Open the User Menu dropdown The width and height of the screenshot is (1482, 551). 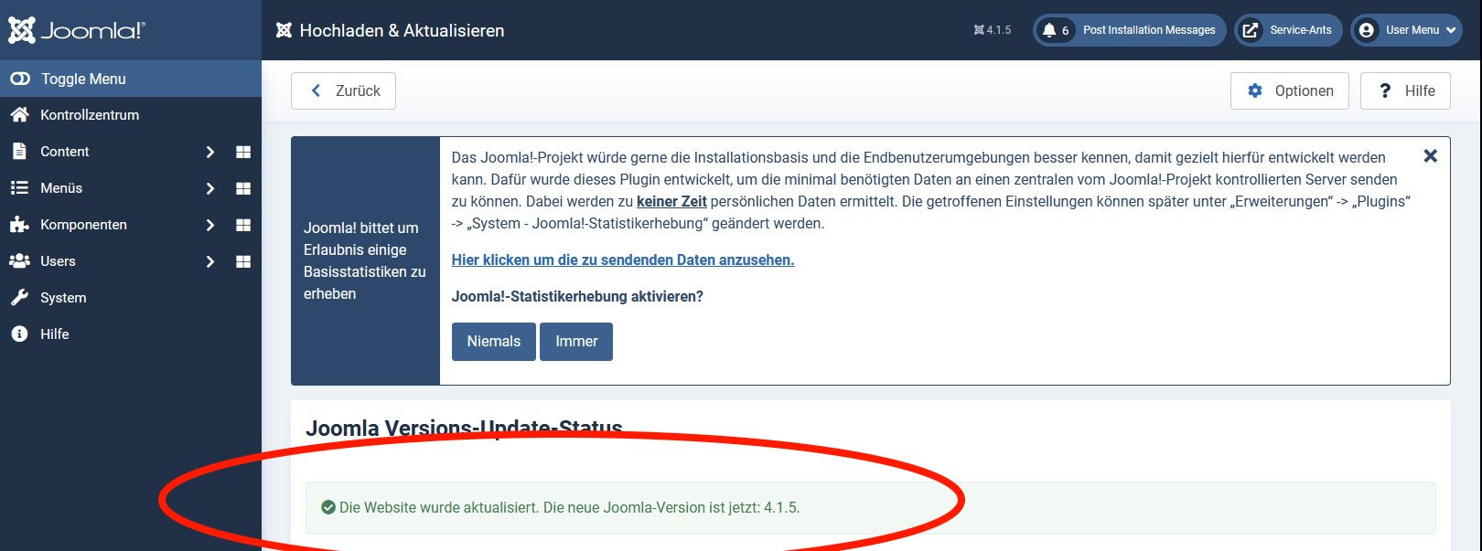pos(1406,30)
